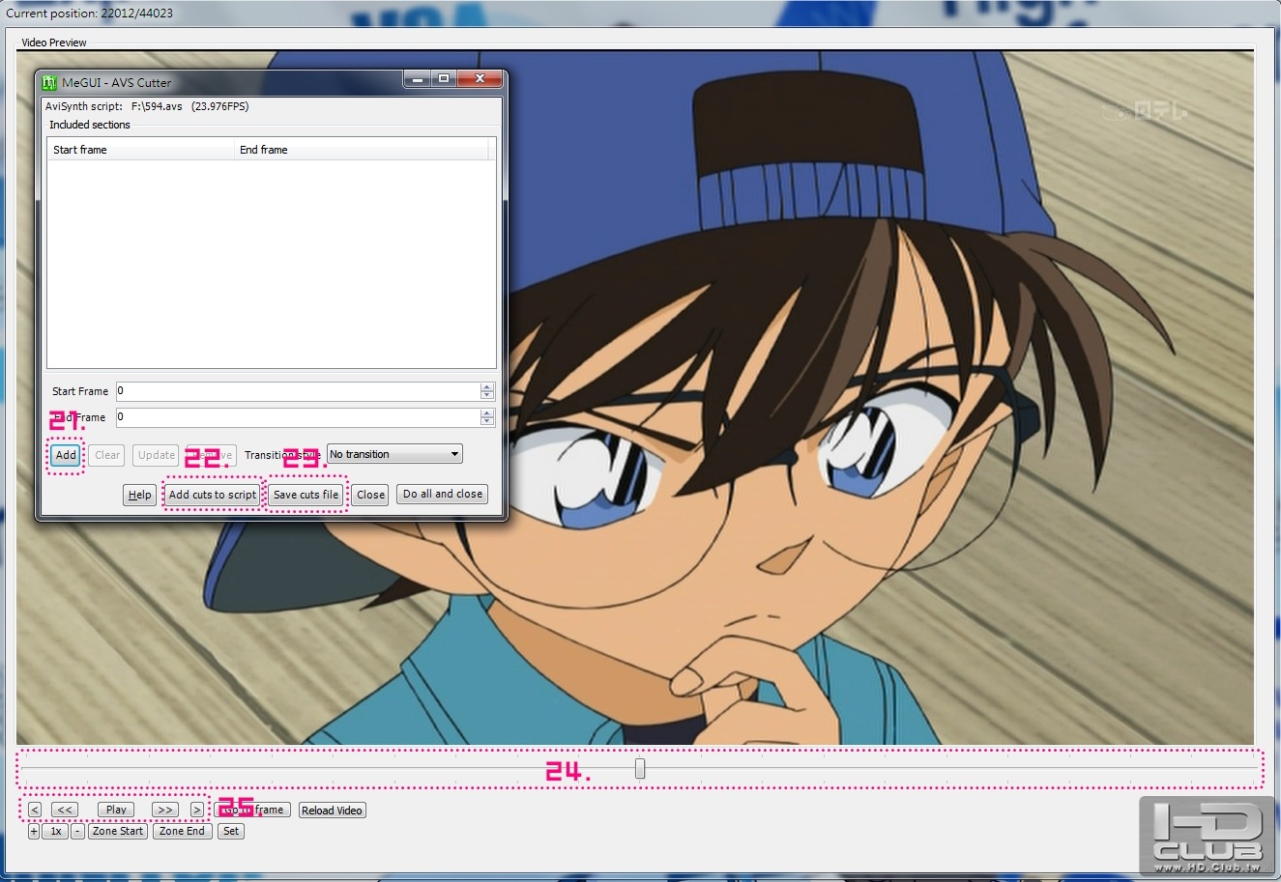Open the No transition dropdown
1281x882 pixels.
394,454
